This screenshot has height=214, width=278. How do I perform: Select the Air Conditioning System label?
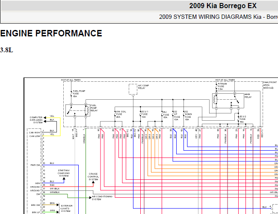click(102, 198)
